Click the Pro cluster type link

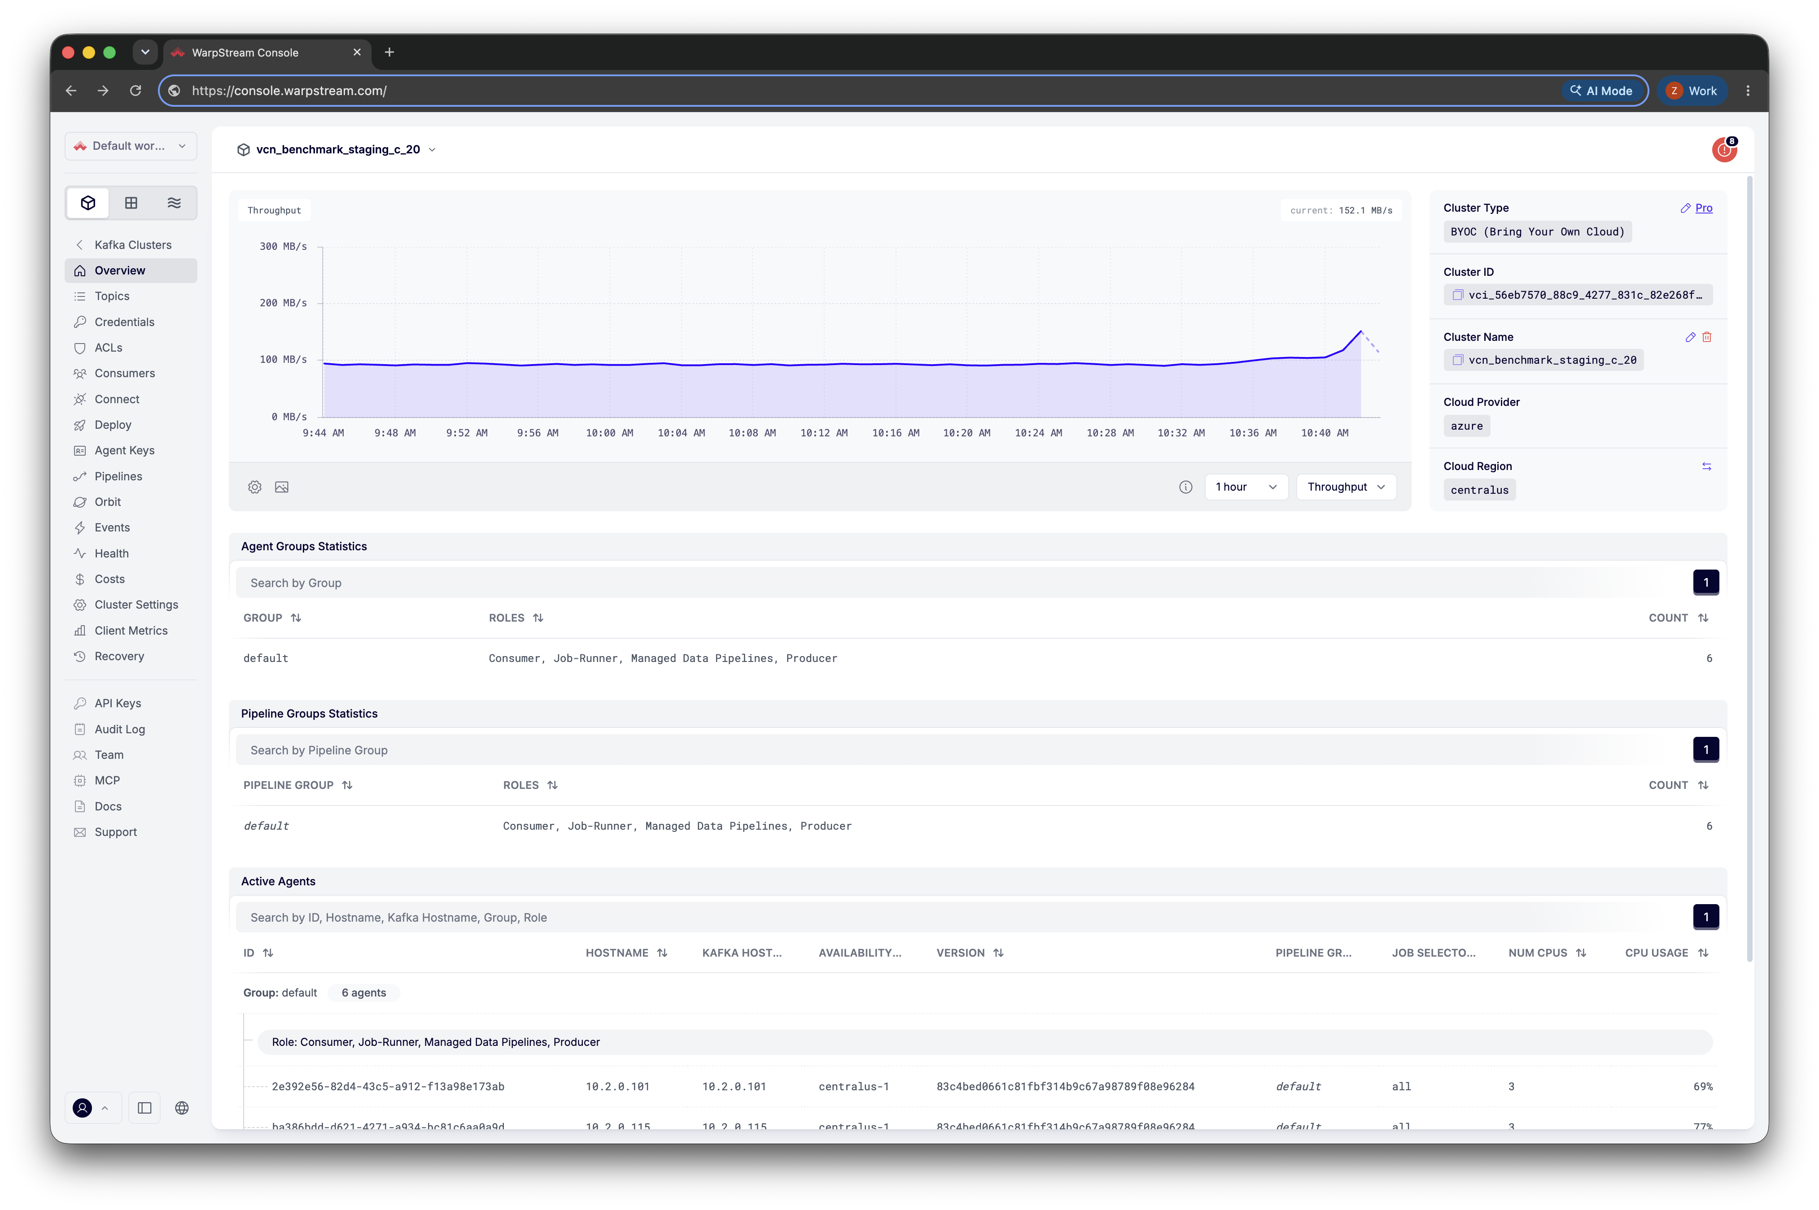pyautogui.click(x=1704, y=209)
